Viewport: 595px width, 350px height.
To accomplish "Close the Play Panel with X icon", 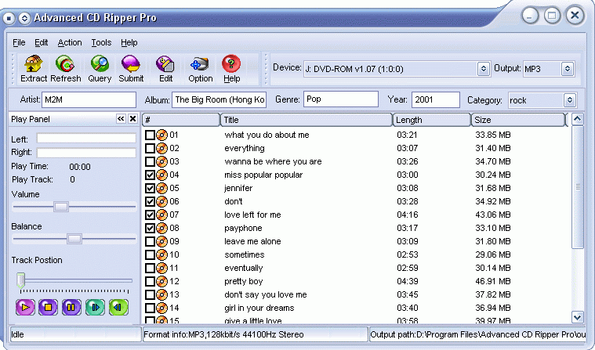I will [132, 119].
